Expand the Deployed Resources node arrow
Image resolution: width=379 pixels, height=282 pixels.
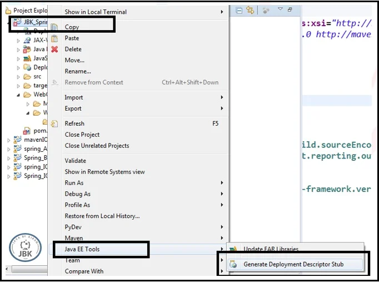[x=18, y=68]
